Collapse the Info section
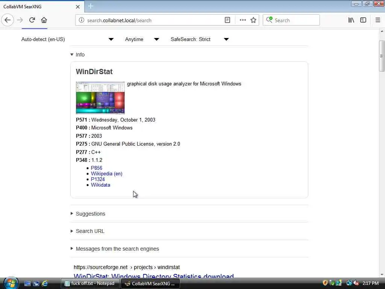 tap(77, 55)
